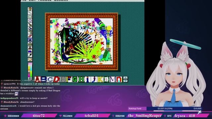This screenshot has width=212, height=119.
Task: Open the Goodies menu
Action: [x=61, y=0]
